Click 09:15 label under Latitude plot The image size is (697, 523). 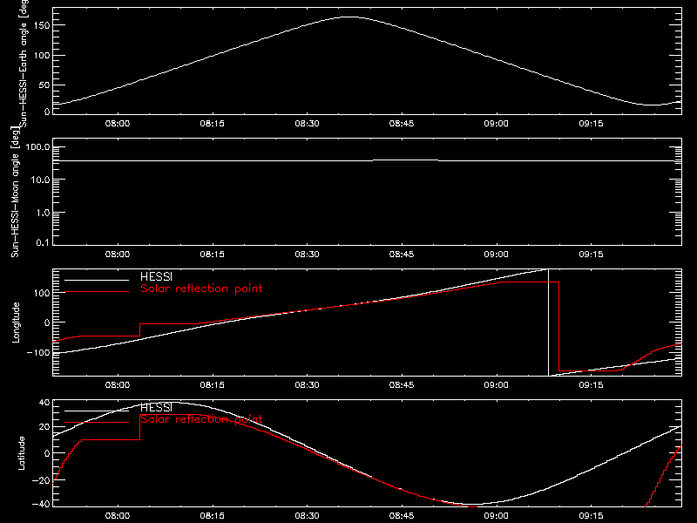[x=591, y=515]
